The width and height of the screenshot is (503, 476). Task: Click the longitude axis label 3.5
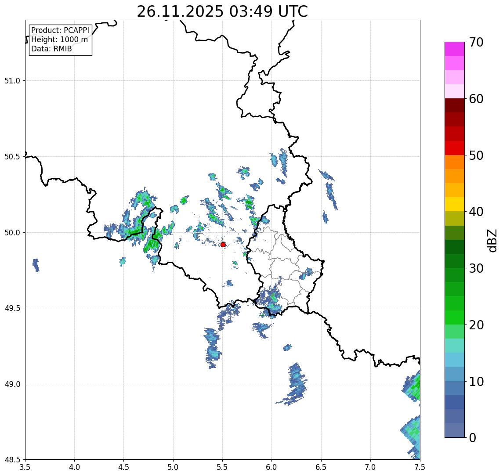tap(25, 467)
